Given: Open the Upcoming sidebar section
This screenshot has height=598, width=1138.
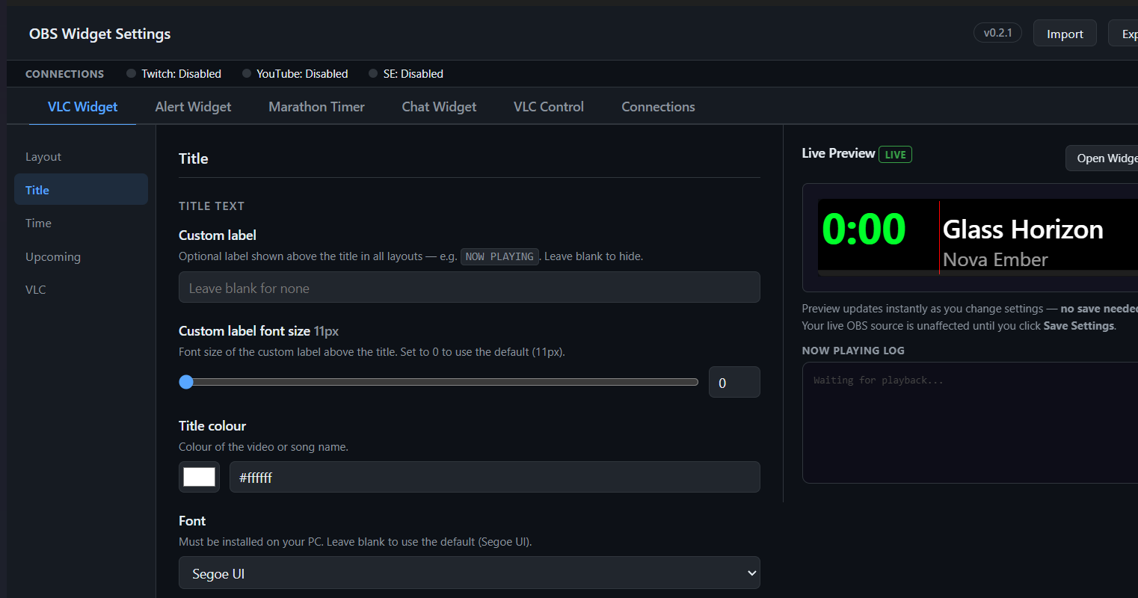Looking at the screenshot, I should click(x=81, y=256).
